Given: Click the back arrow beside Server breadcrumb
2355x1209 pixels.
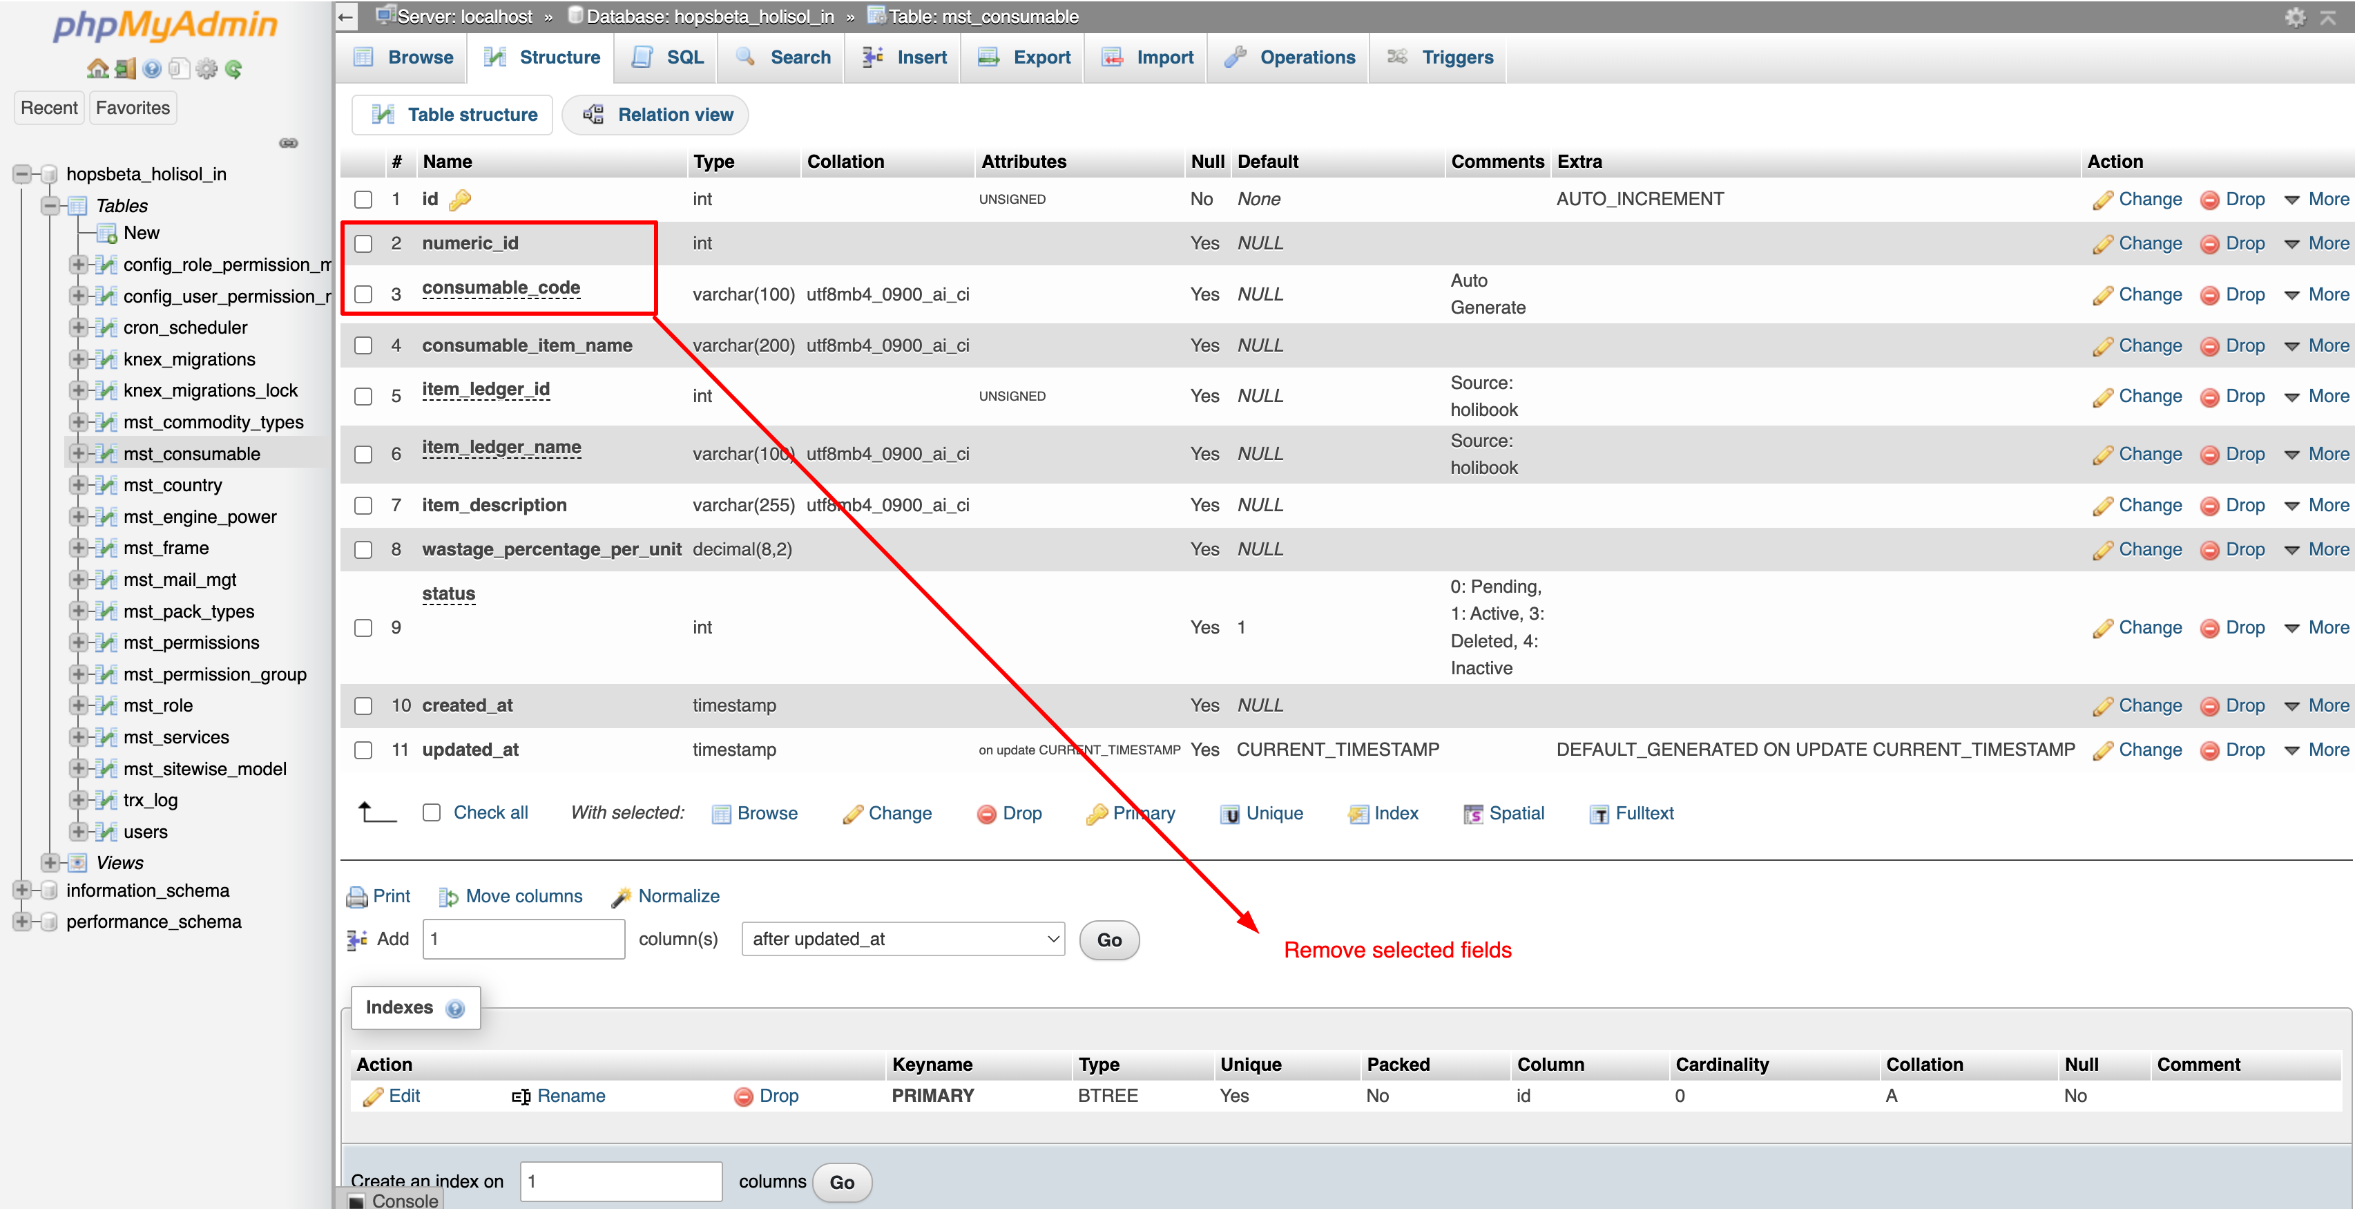Looking at the screenshot, I should 345,17.
